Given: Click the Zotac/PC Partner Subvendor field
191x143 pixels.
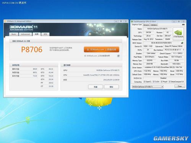Looking at the screenshot, I should (x=174, y=46).
